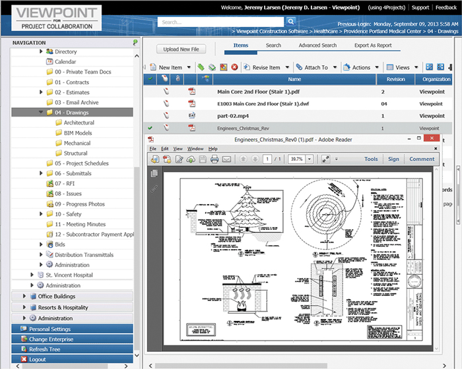
Task: Click the Email envelope icon in Adobe Reader
Action: tap(226, 159)
